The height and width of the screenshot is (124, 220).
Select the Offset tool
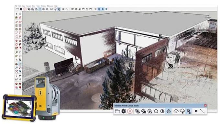click(x=20, y=48)
